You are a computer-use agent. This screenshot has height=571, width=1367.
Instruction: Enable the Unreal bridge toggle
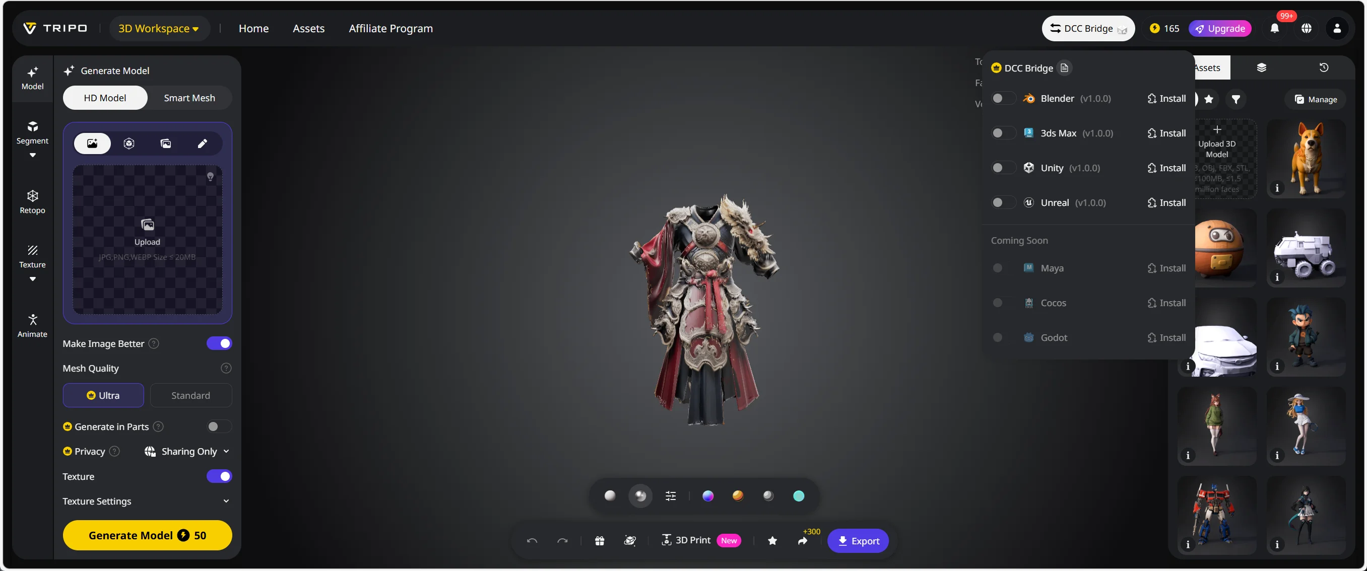point(1003,202)
